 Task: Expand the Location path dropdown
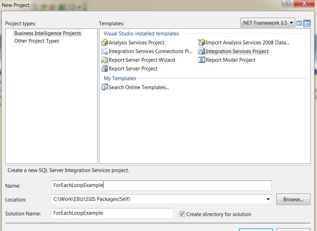point(268,199)
